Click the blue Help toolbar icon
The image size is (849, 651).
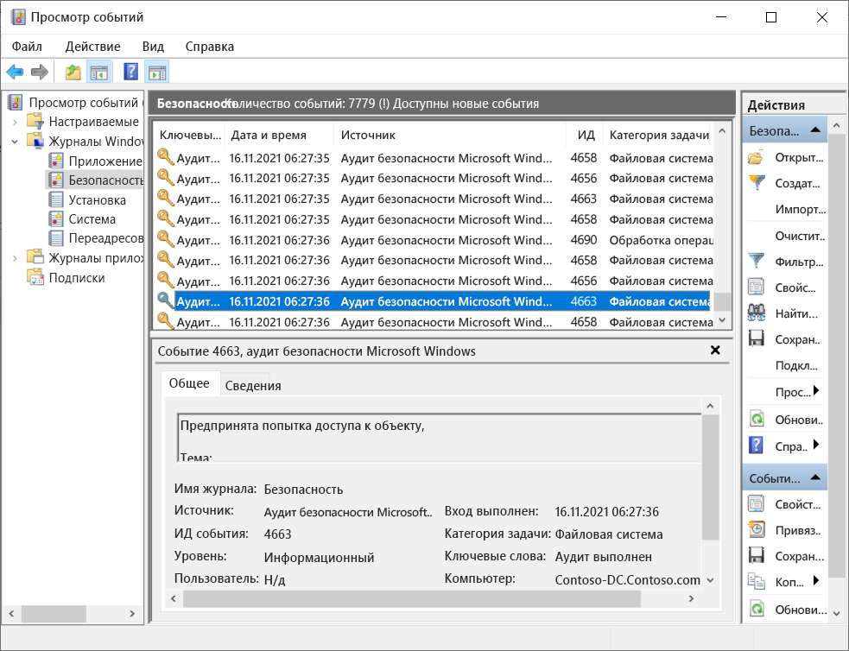[130, 72]
